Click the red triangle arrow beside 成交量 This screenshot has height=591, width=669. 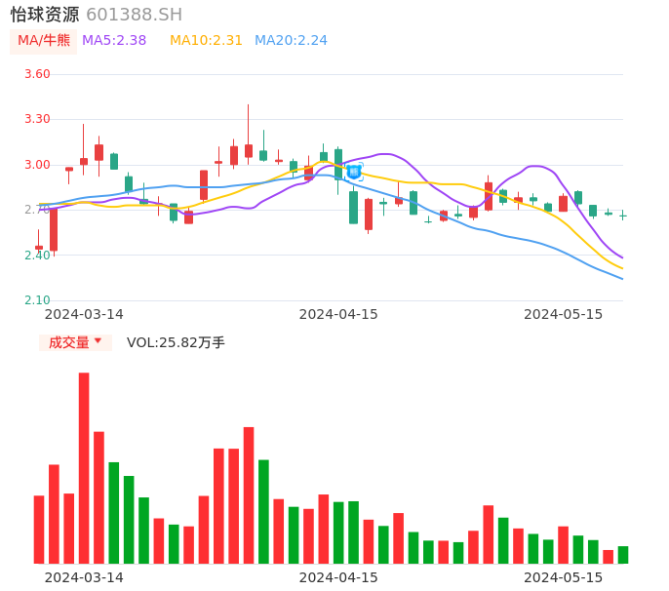point(98,341)
